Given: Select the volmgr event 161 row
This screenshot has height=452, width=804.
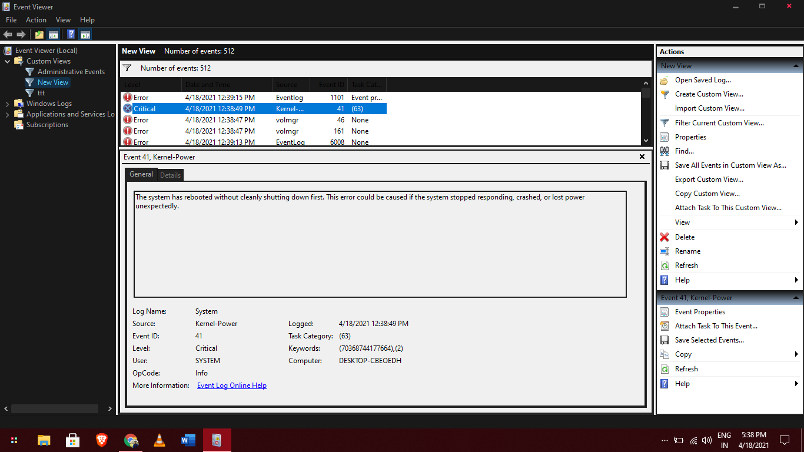Looking at the screenshot, I should coord(253,131).
